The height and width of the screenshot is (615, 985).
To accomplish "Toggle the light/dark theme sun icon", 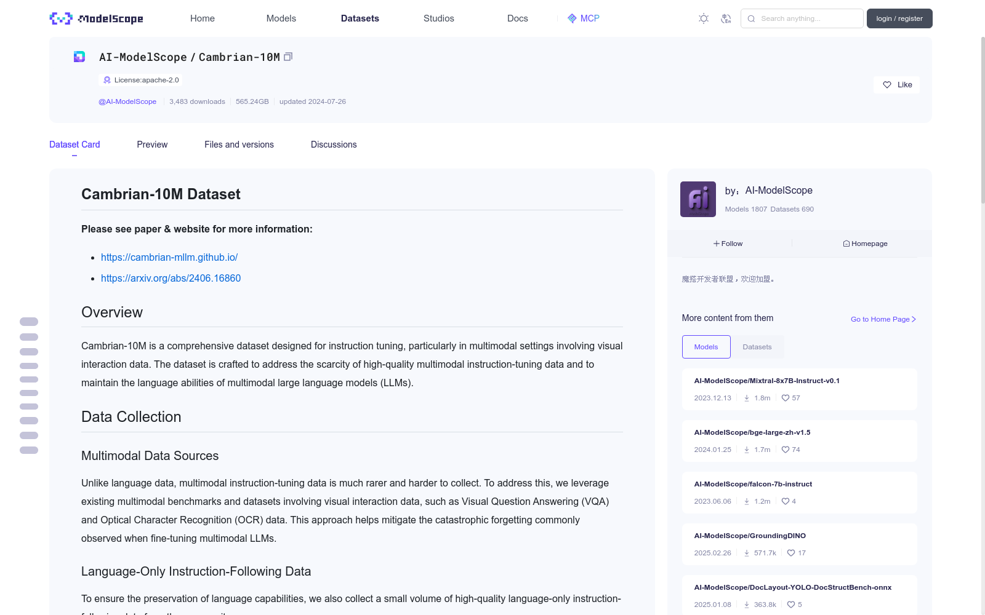I will pos(704,18).
